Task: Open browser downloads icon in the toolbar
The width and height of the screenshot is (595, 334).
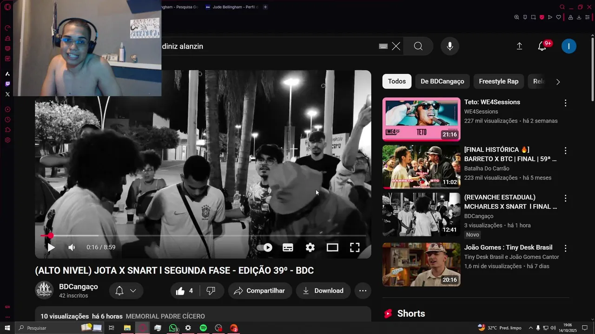Action: coord(579,17)
